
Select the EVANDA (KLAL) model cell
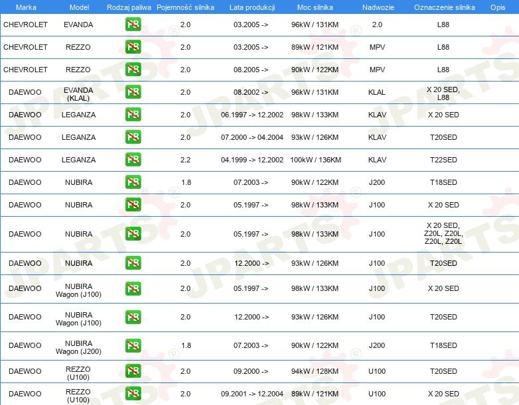point(78,94)
